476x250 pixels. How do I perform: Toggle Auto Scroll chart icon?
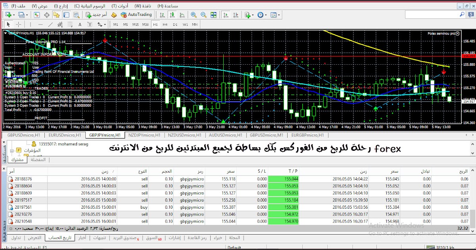coord(226,15)
